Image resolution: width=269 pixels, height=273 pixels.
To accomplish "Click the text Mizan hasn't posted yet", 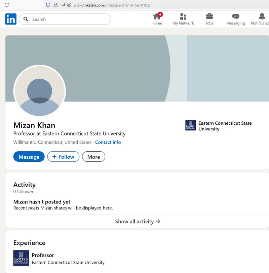I will click(42, 202).
